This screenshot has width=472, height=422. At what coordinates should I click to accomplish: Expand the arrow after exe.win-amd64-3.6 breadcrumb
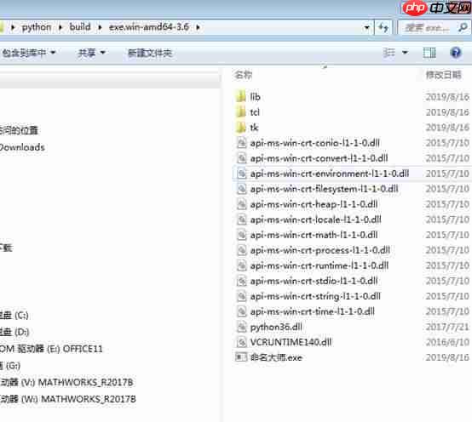click(x=198, y=27)
